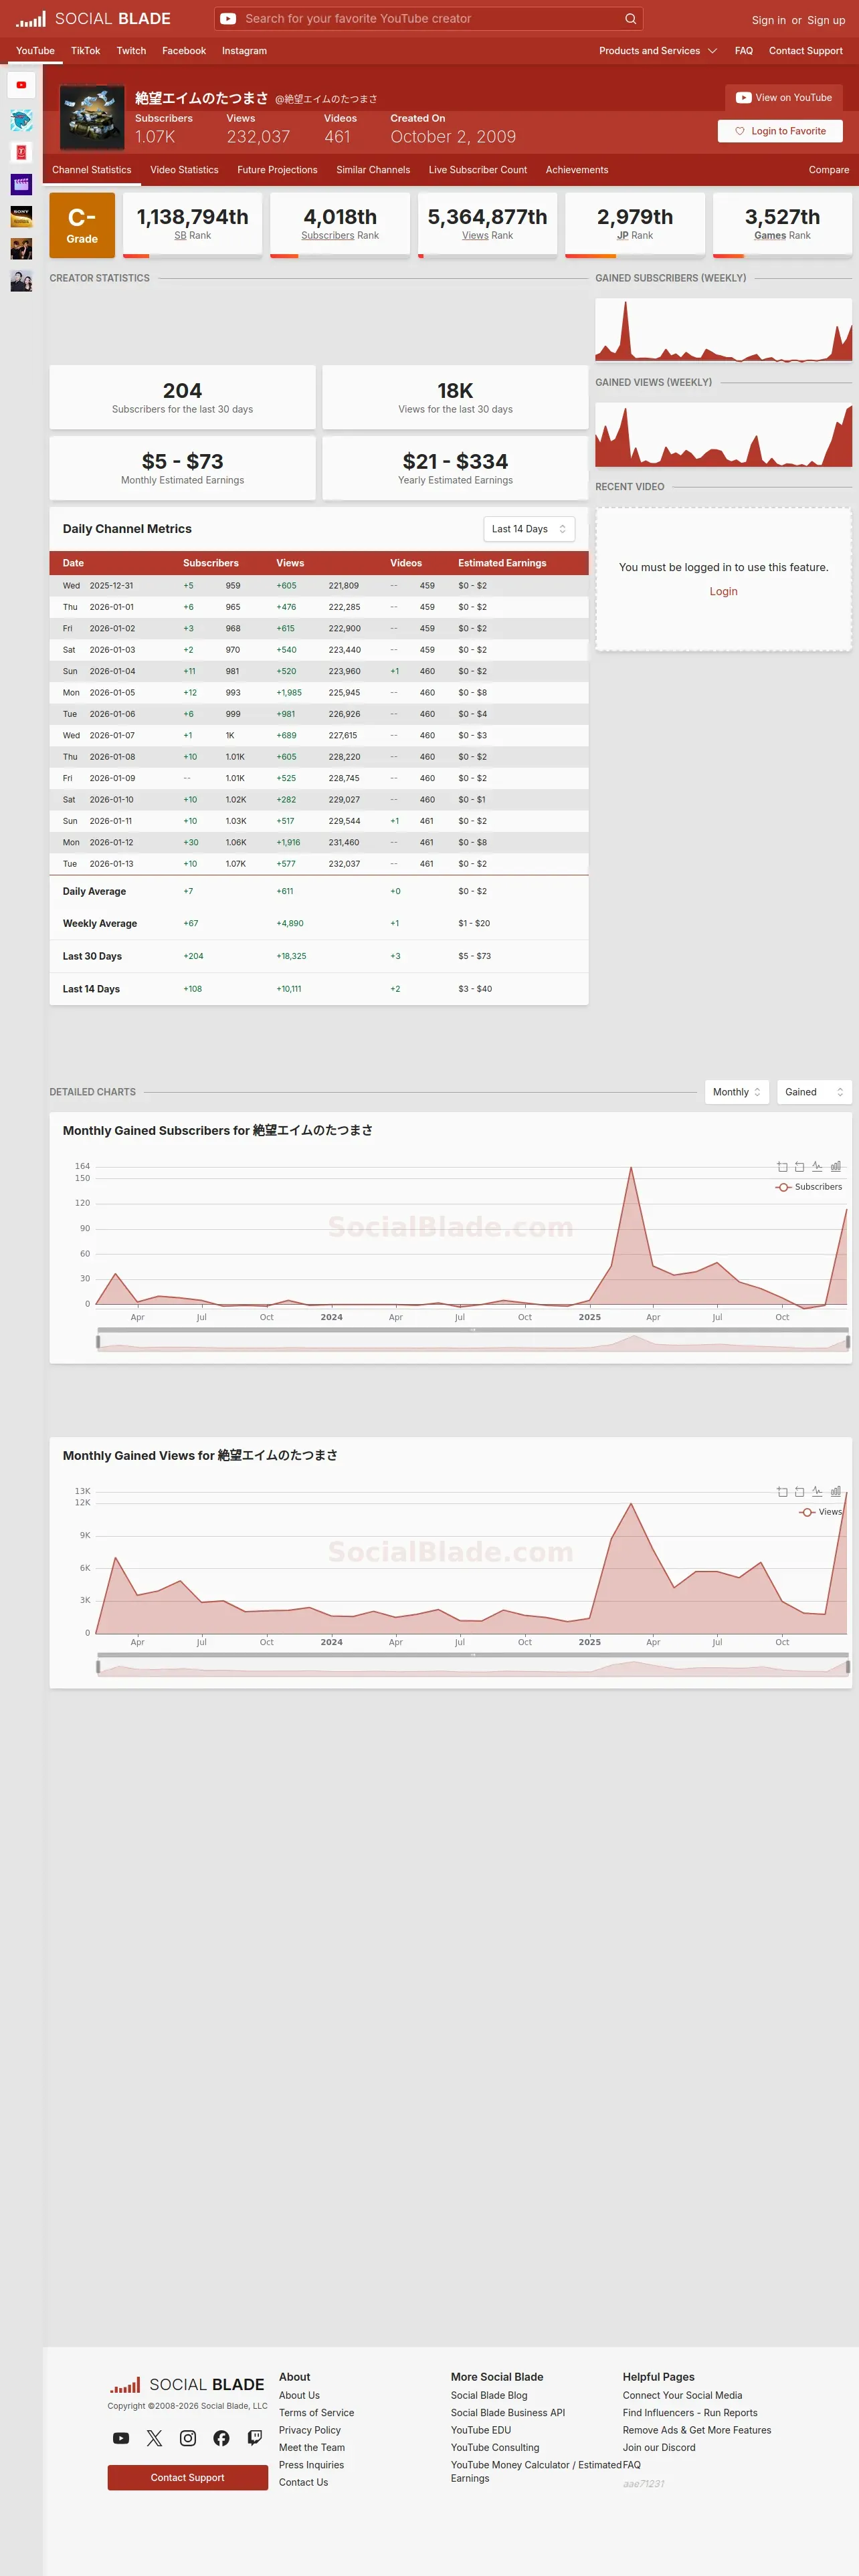Select the Facebook platform tab
Image resolution: width=859 pixels, height=2576 pixels.
click(x=184, y=51)
